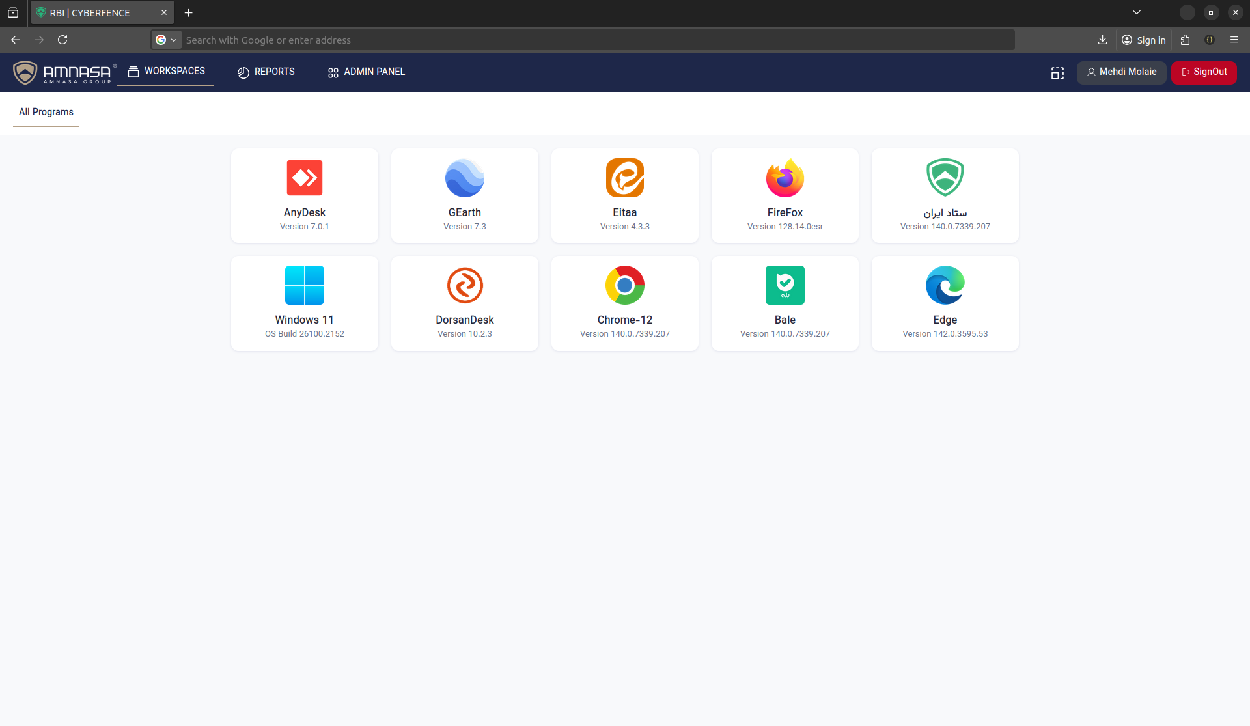
Task: Click the Edge name label
Action: pos(945,320)
